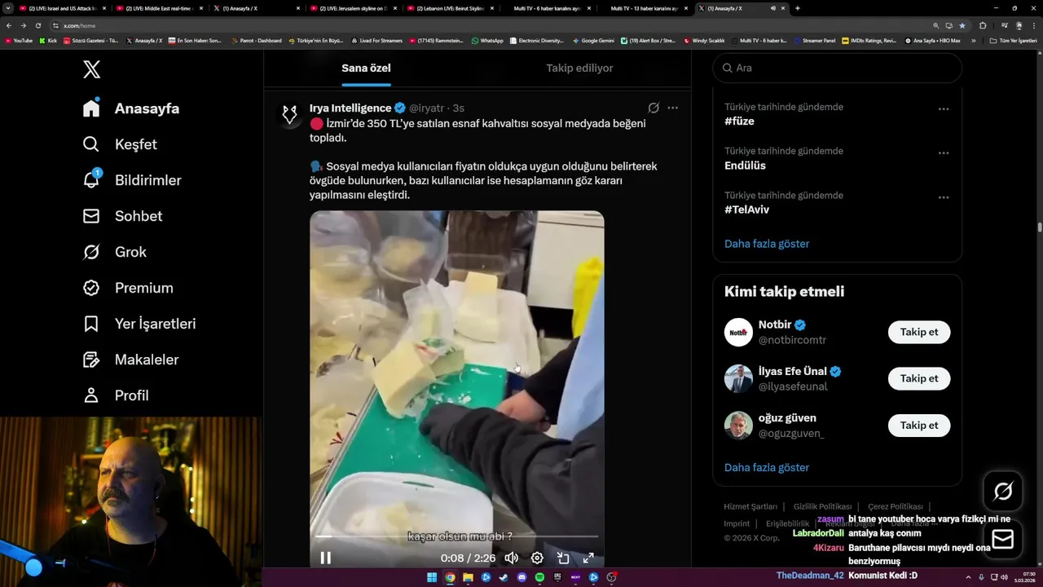Open Irya Intelligence account name
Viewport: 1043px width, 587px height.
[x=350, y=108]
